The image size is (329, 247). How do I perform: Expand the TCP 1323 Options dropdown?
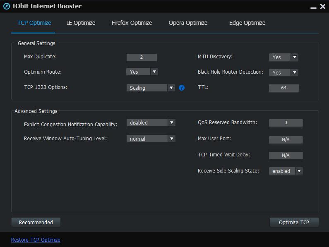[171, 88]
